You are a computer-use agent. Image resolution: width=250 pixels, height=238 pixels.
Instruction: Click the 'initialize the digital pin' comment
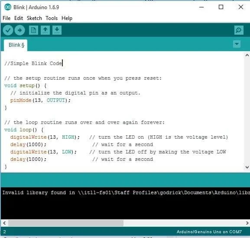[x=75, y=93]
